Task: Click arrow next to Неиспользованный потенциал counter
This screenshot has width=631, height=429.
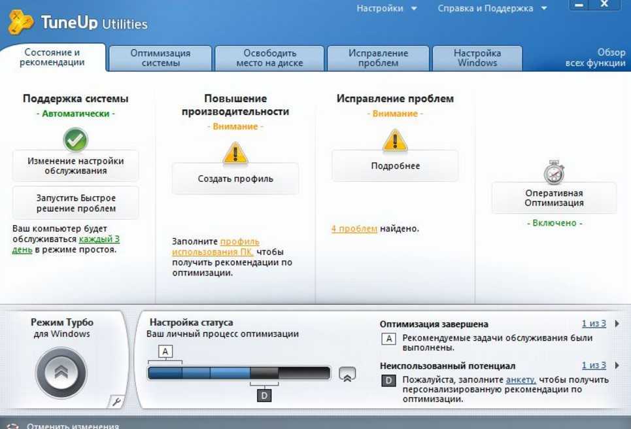Action: click(617, 366)
